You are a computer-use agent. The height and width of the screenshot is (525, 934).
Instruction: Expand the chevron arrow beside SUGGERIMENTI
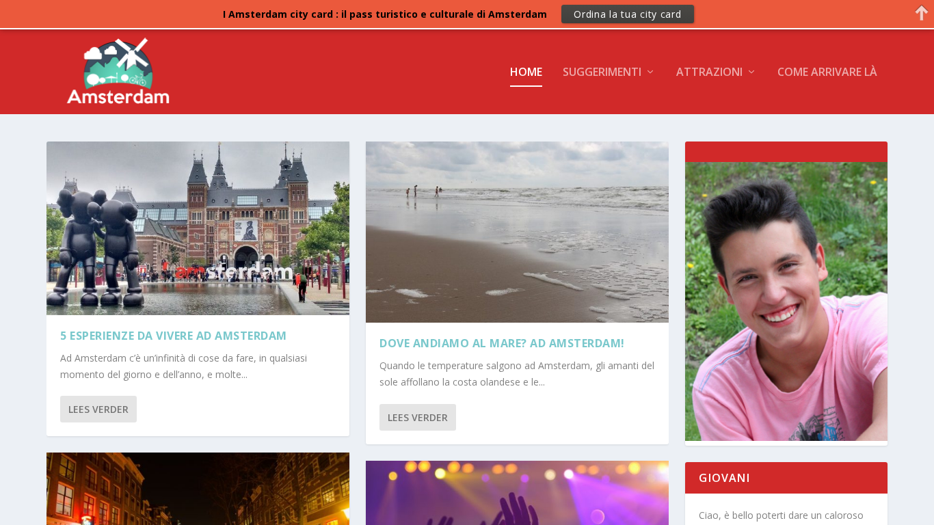click(x=650, y=72)
